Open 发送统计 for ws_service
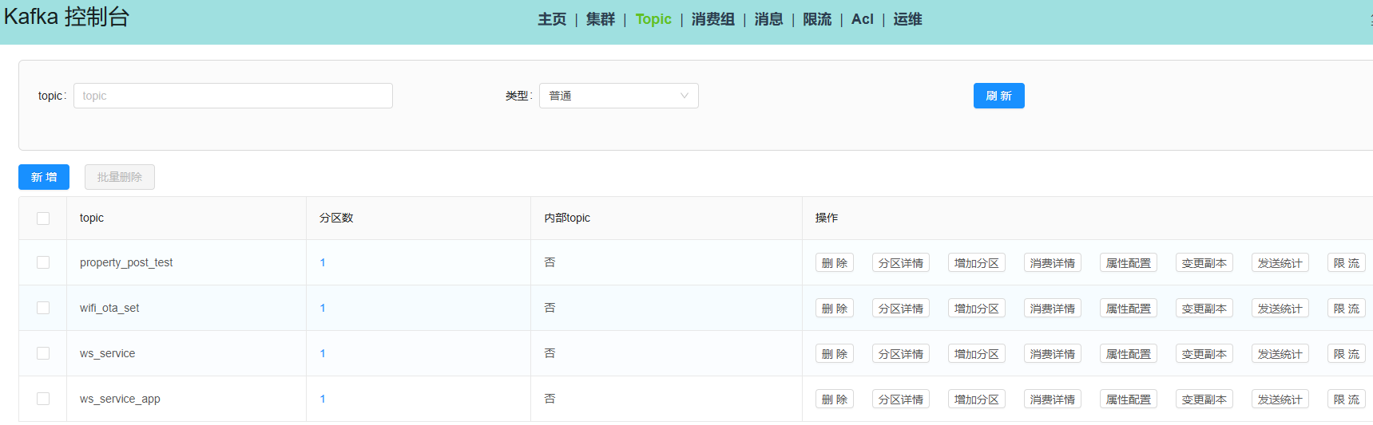Viewport: 1373px width, 425px height. [x=1280, y=354]
